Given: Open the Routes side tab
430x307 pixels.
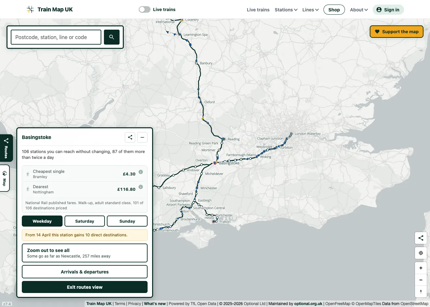Looking at the screenshot, I should 6,148.
